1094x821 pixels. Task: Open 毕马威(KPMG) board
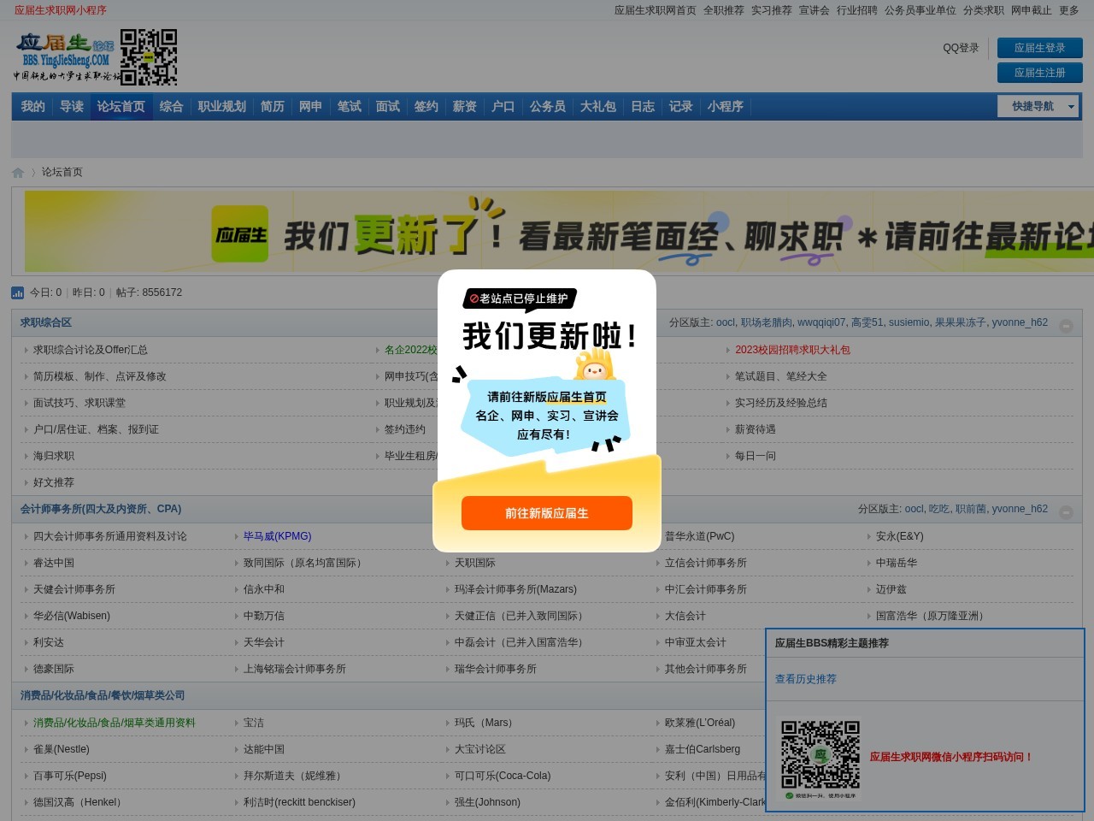278,536
